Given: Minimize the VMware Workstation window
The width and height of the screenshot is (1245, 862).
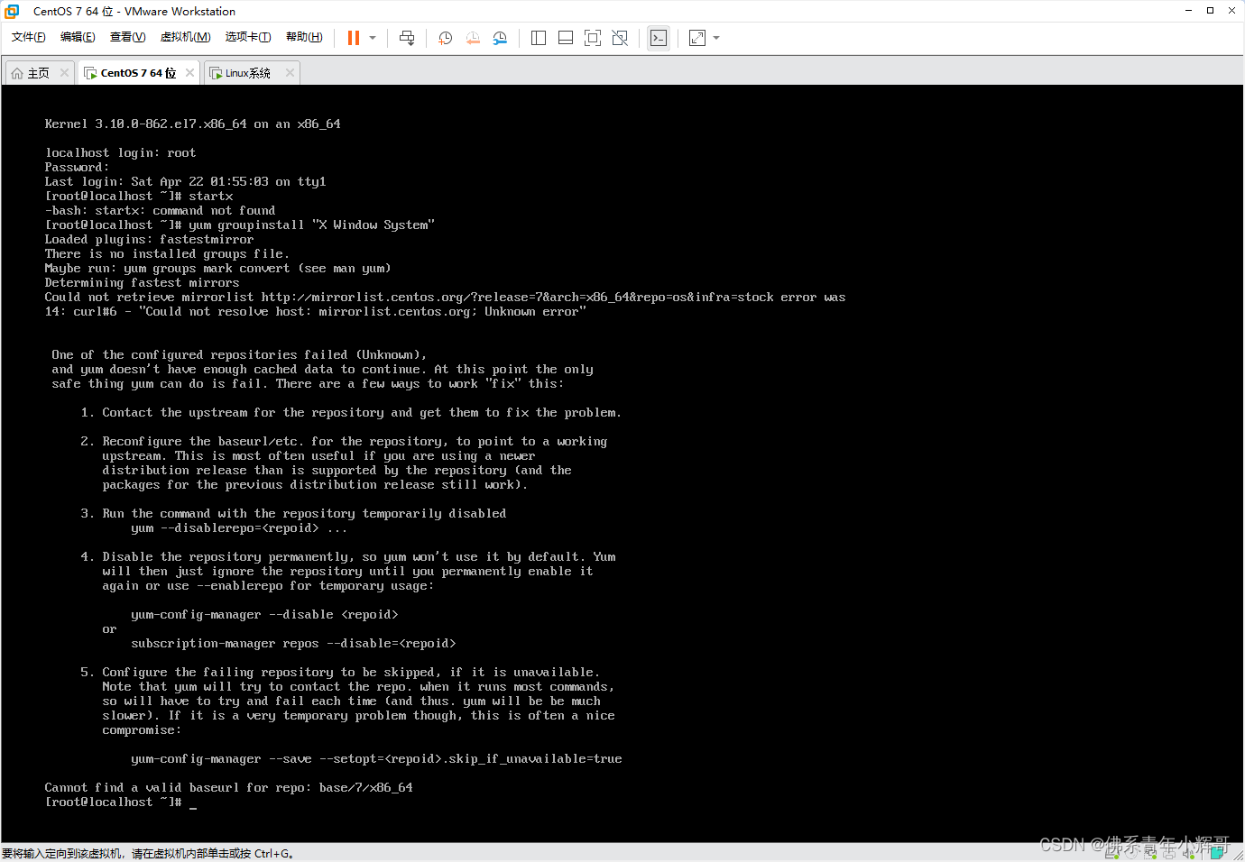Looking at the screenshot, I should [1188, 11].
